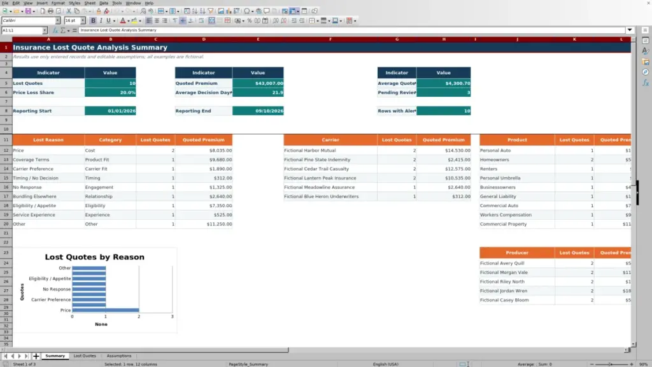Click the Clone formatting paintbrush icon
This screenshot has width=652, height=367.
pyautogui.click(x=99, y=11)
